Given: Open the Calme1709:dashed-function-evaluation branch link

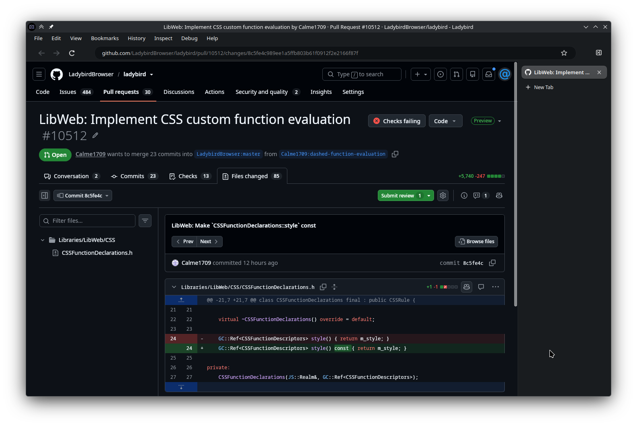Looking at the screenshot, I should 333,154.
